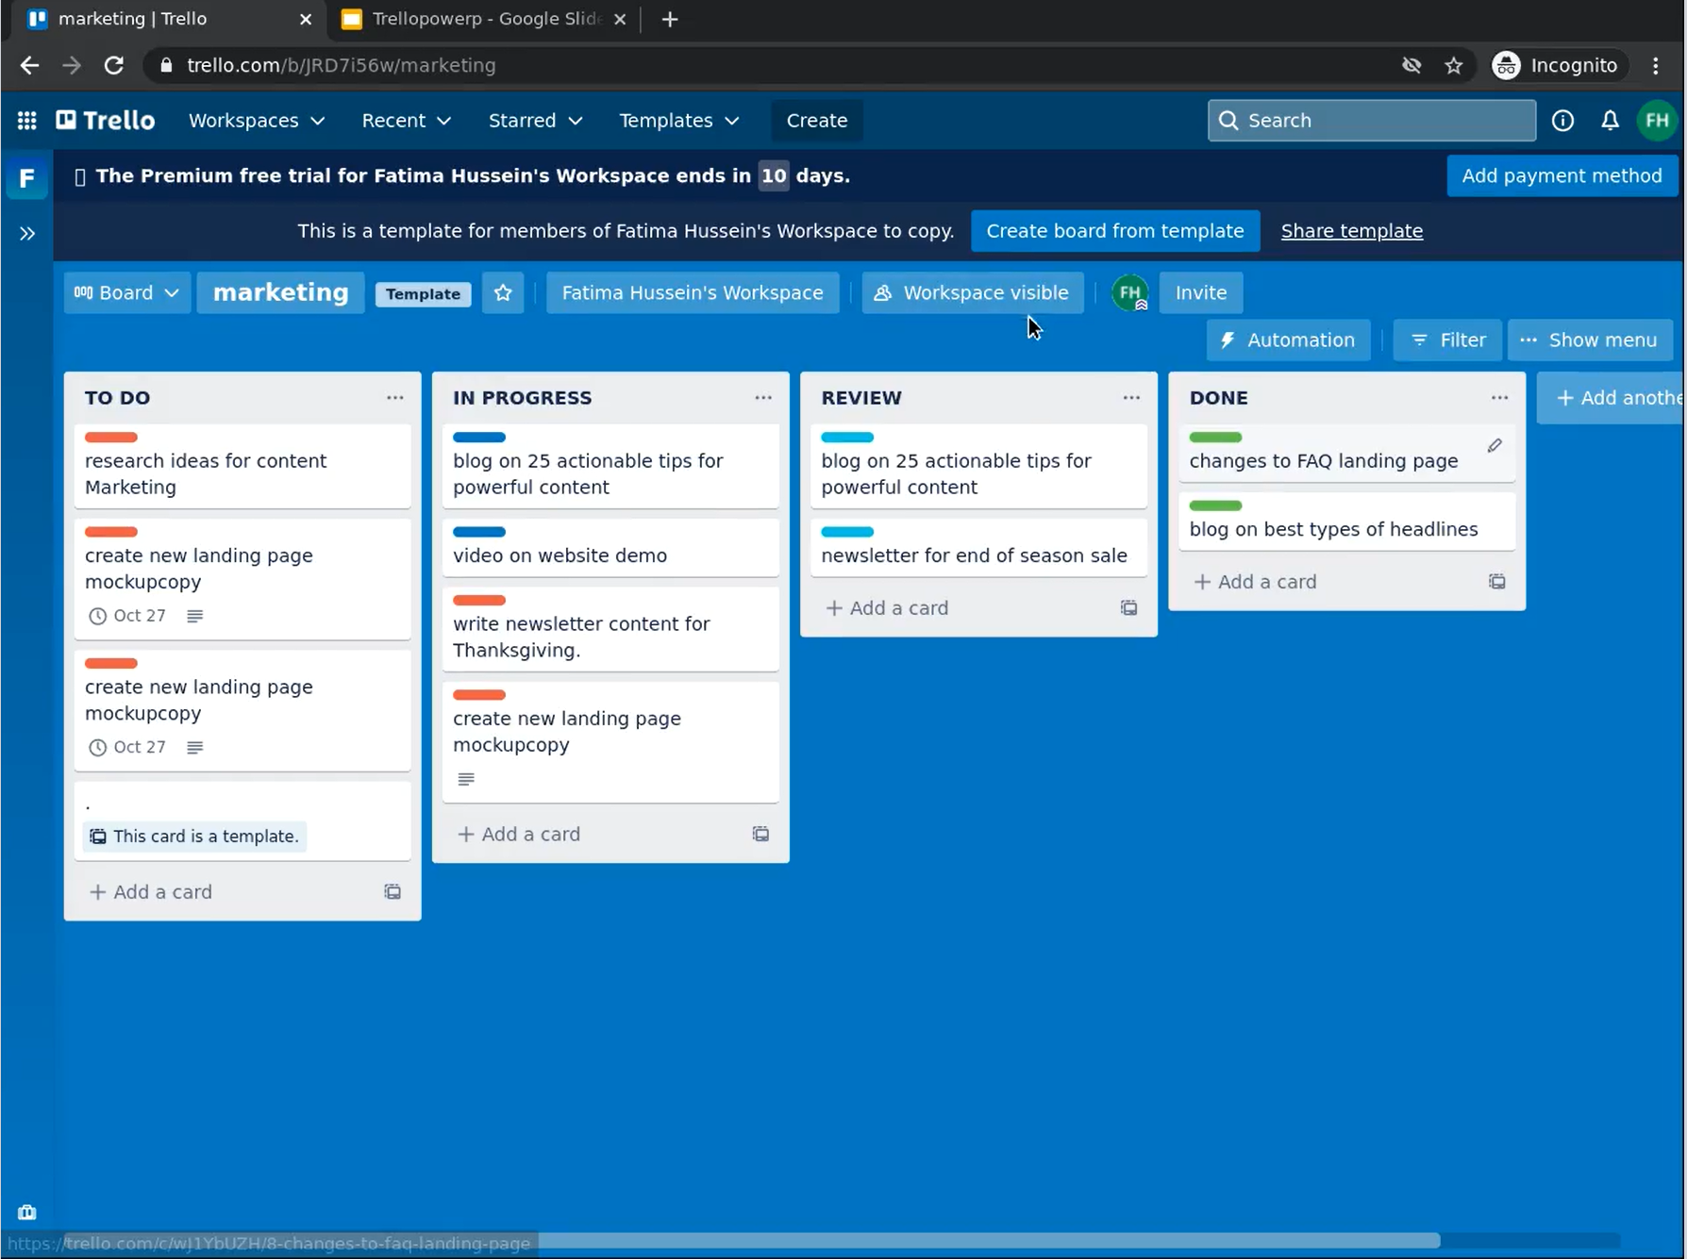Focus the Search input field
1687x1259 pixels.
(1371, 121)
